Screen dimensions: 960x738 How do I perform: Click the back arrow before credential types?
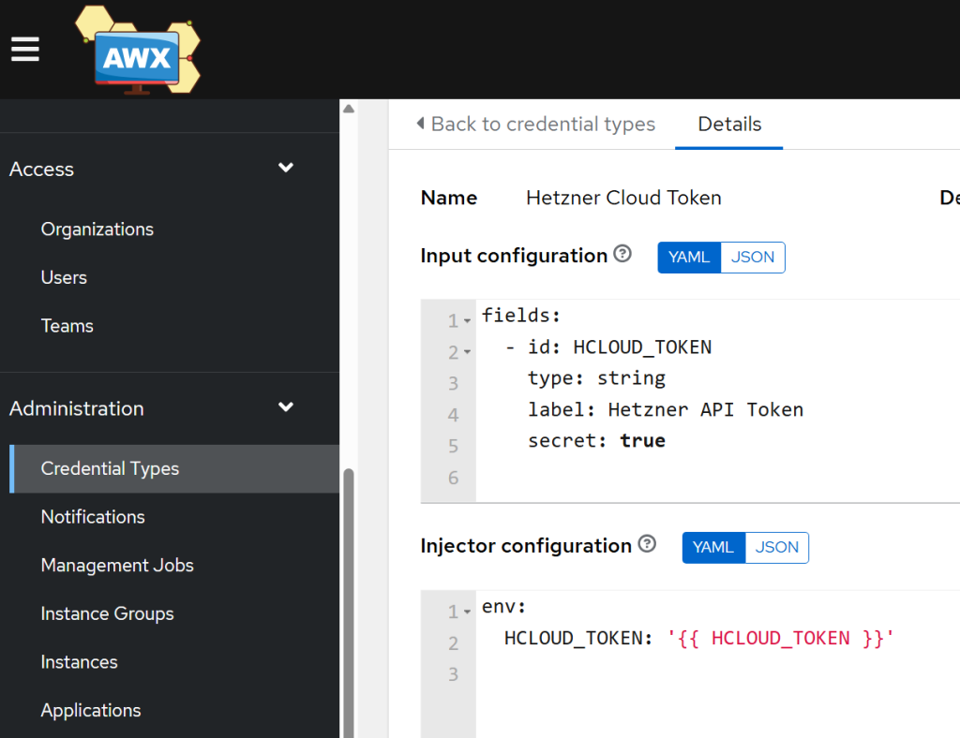click(x=420, y=123)
